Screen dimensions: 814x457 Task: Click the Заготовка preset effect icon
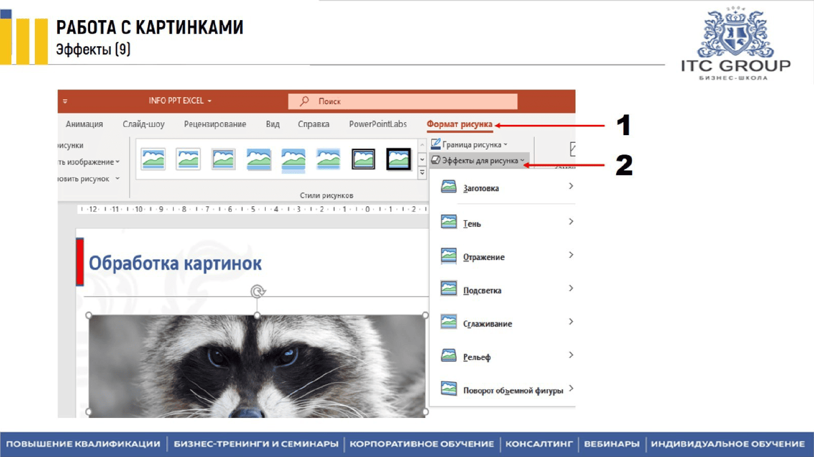pyautogui.click(x=449, y=187)
